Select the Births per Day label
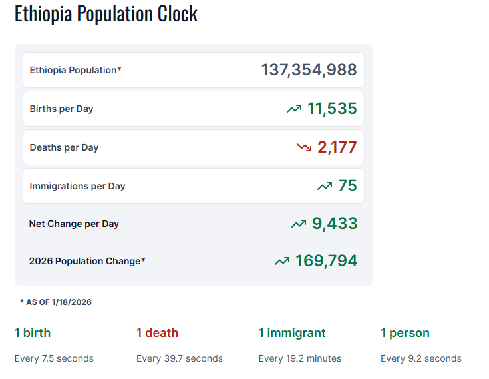 click(x=61, y=109)
